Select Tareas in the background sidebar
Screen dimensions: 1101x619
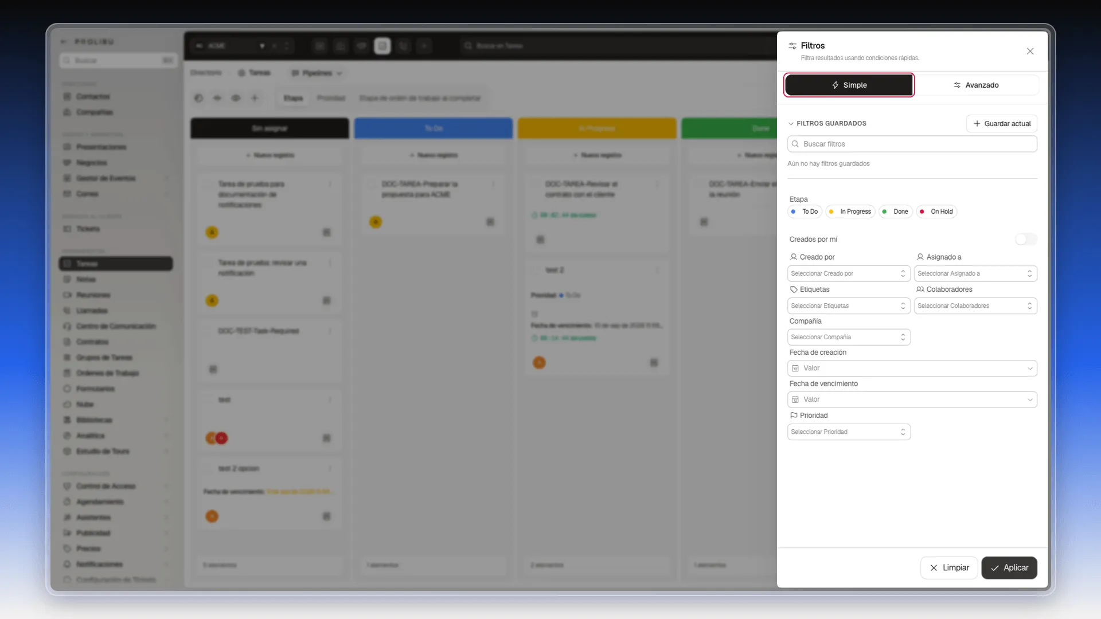(x=116, y=264)
